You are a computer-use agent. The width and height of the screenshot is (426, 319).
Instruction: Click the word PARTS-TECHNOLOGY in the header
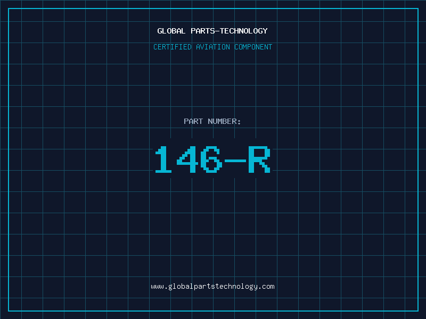(x=228, y=31)
